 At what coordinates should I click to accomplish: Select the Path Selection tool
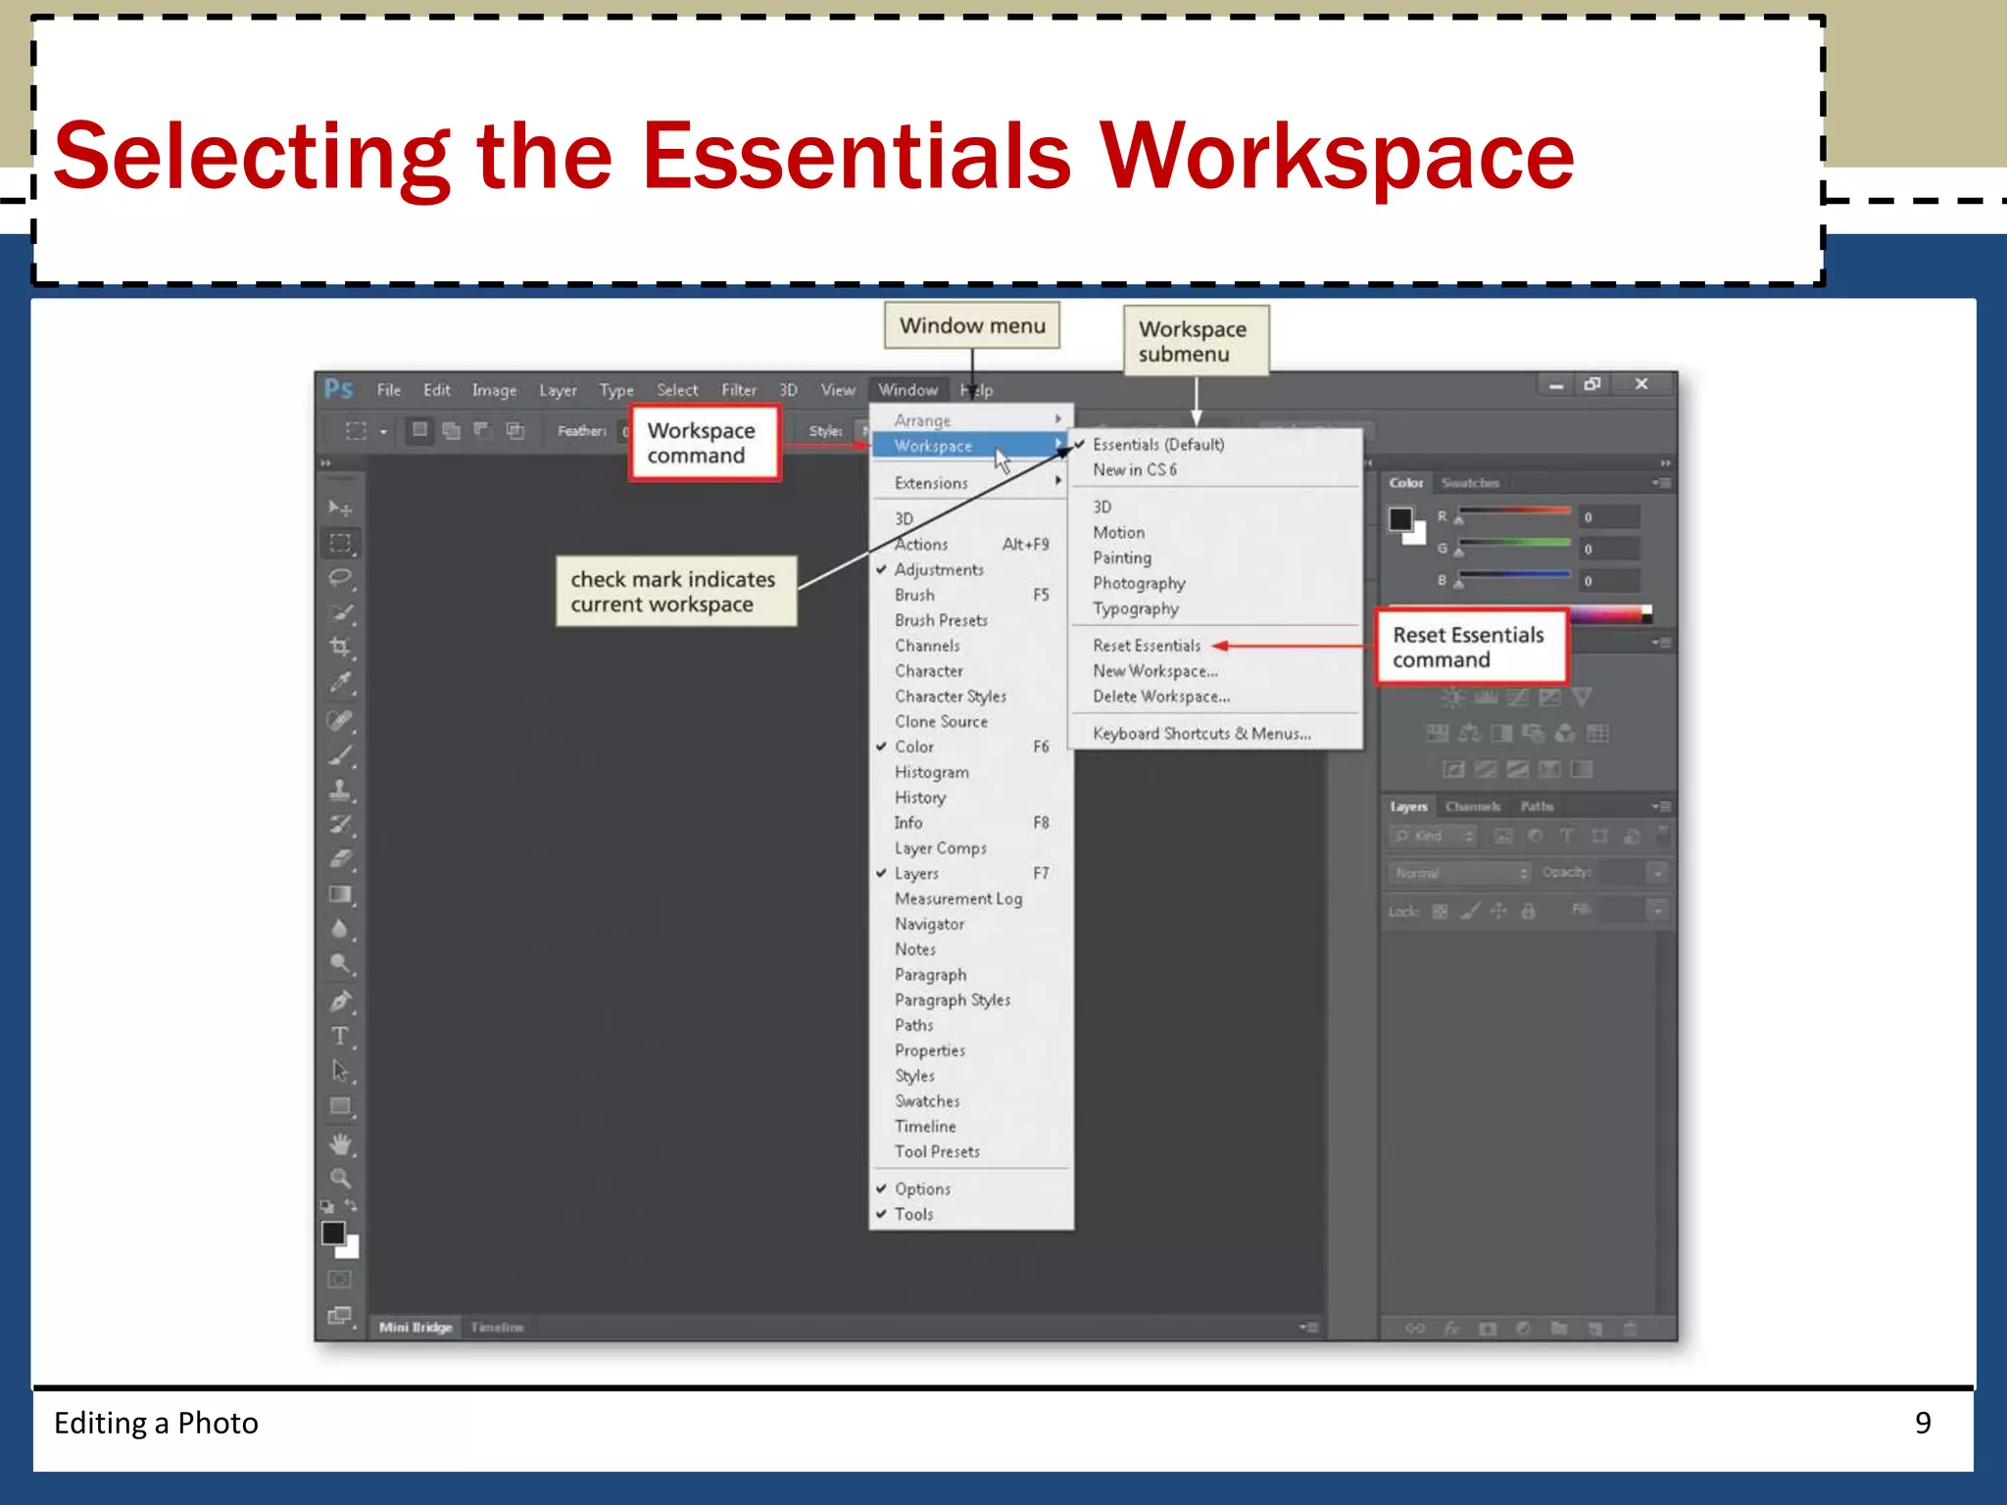tap(340, 1071)
